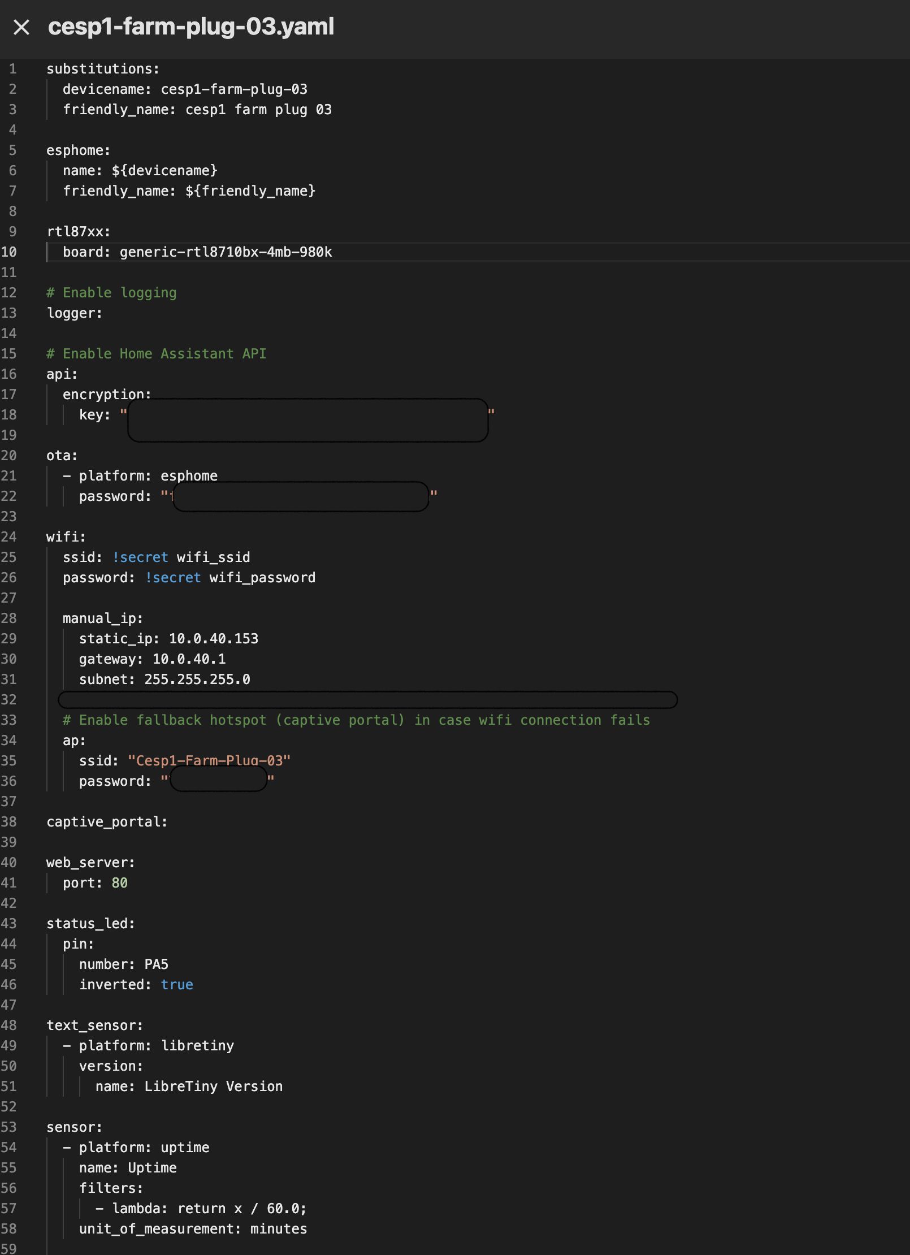Click the substitutions key on line 1
910x1255 pixels.
[x=102, y=69]
